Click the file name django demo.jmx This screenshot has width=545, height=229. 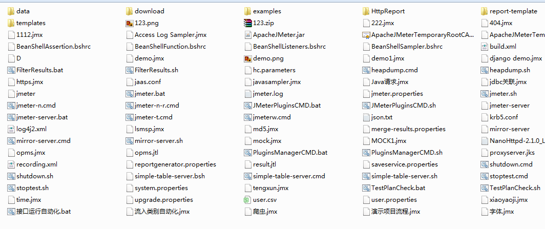(x=516, y=58)
